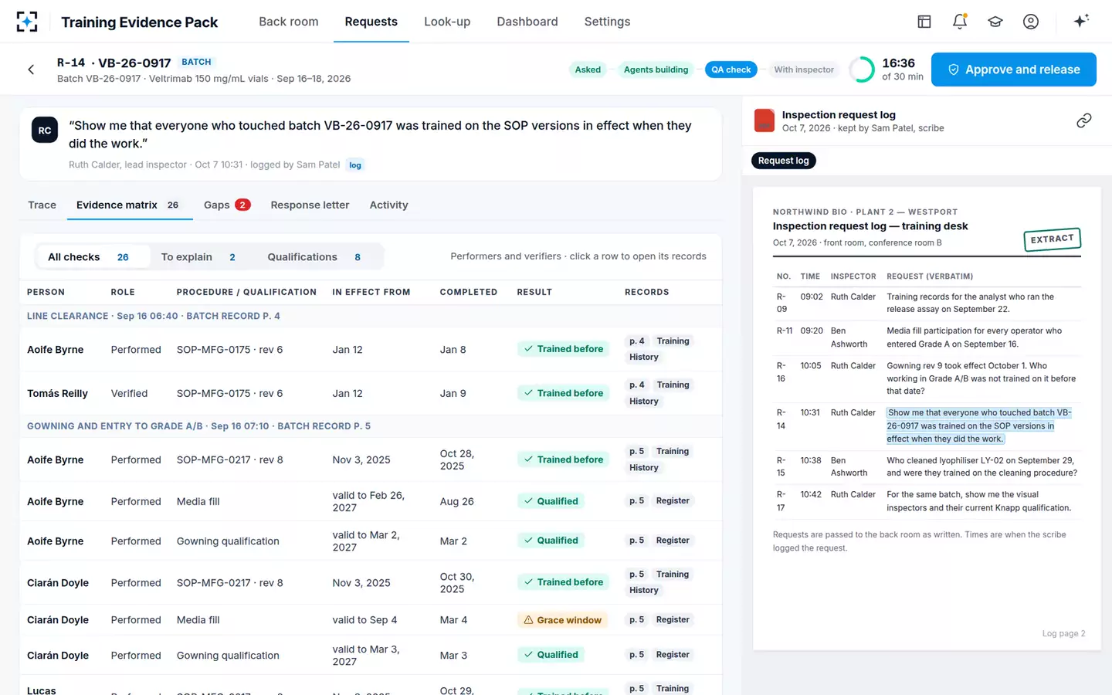Click the p. 4 page tag in Aoife Byrne row

pyautogui.click(x=637, y=341)
